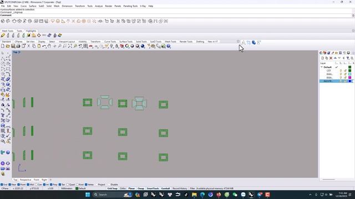355x199 pixels.
Task: Click the Windows Start button
Action: point(88,195)
